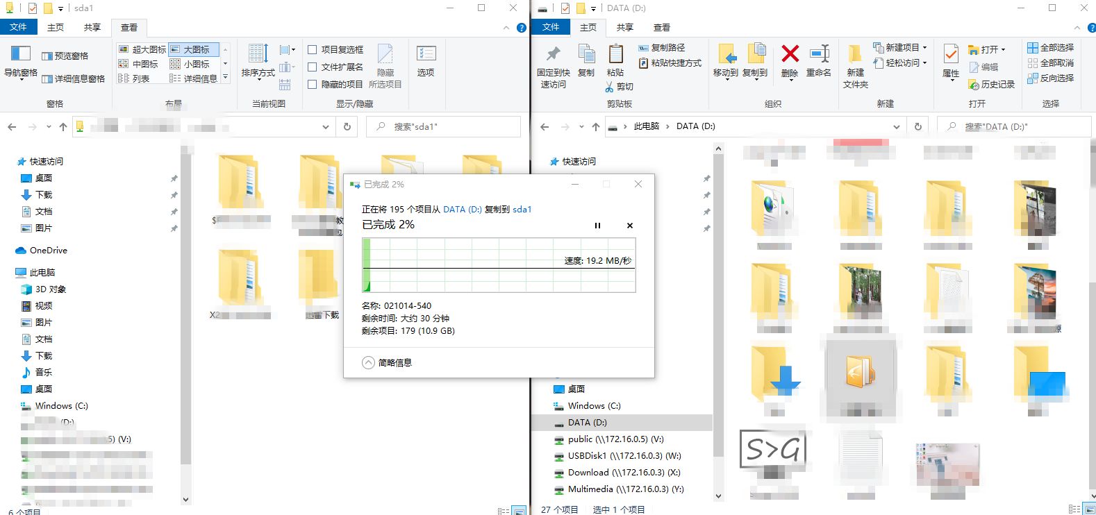The image size is (1096, 515).
Task: Click the New Folder icon
Action: click(855, 55)
